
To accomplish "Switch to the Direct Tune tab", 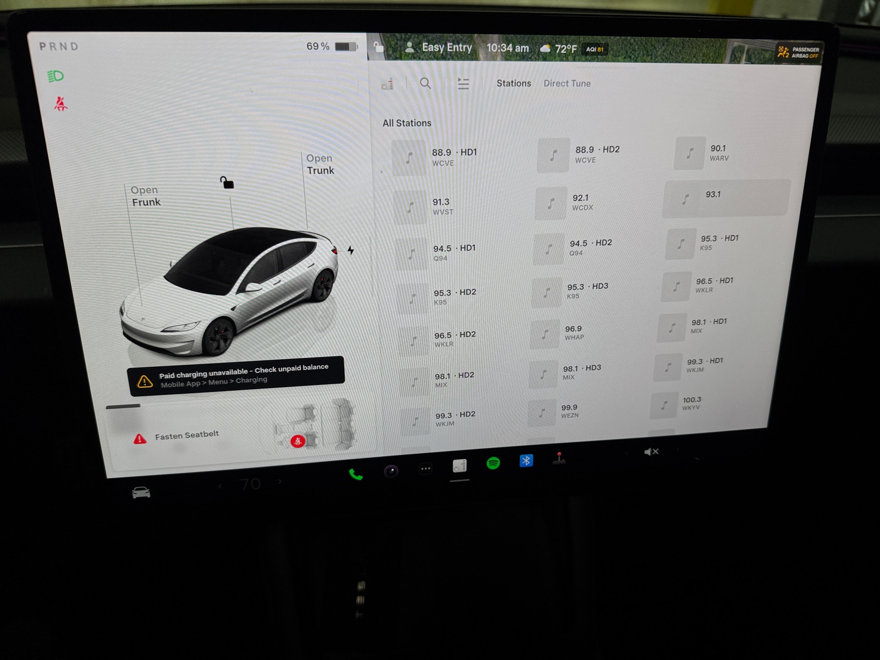I will pos(566,83).
